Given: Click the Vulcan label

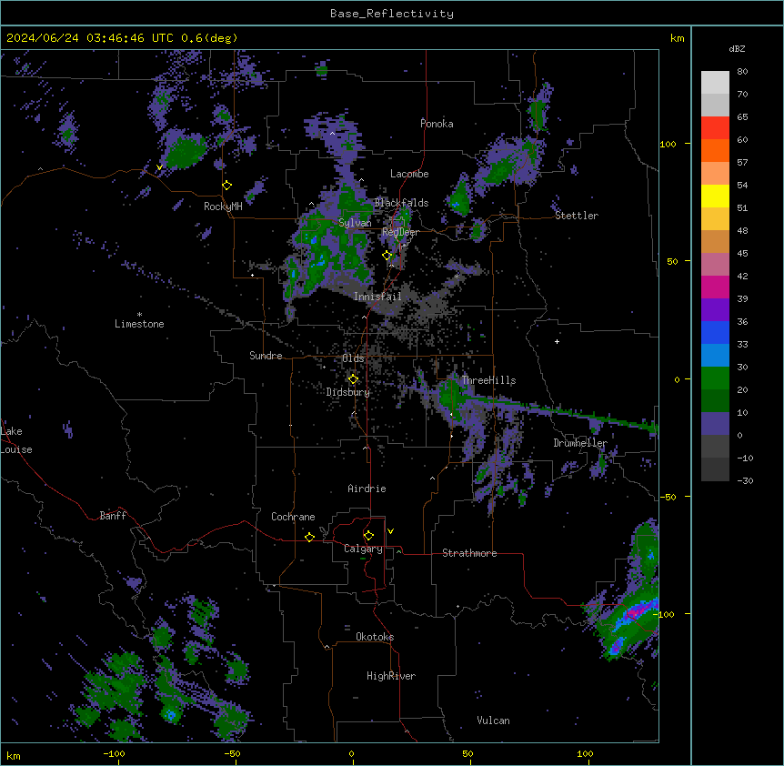Looking at the screenshot, I should coord(494,721).
